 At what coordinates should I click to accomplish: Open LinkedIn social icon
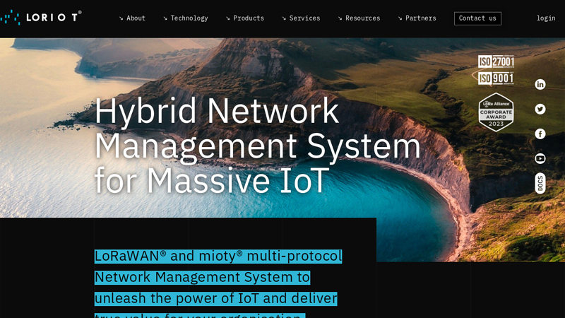pos(540,84)
